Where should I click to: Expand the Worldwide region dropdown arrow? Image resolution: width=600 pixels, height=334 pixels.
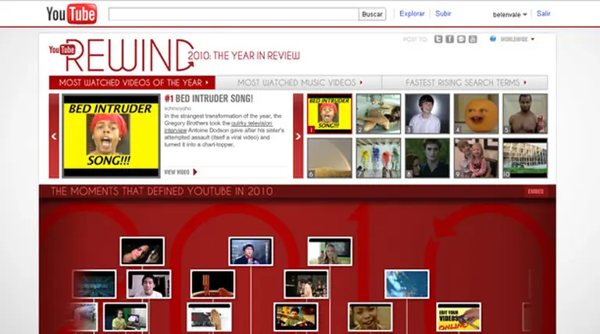pyautogui.click(x=533, y=39)
